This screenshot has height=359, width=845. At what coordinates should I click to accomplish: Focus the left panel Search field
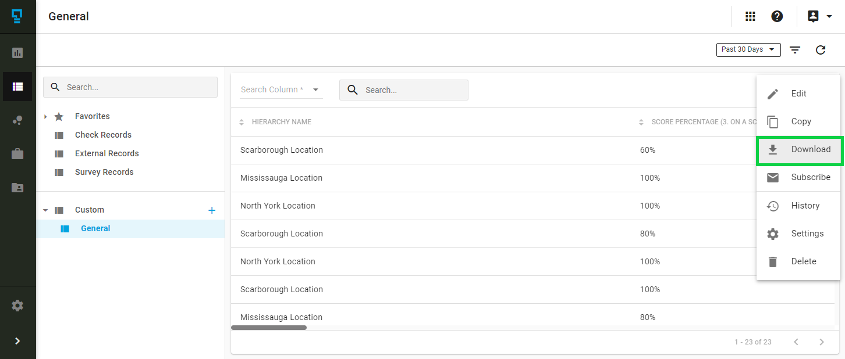(x=130, y=87)
